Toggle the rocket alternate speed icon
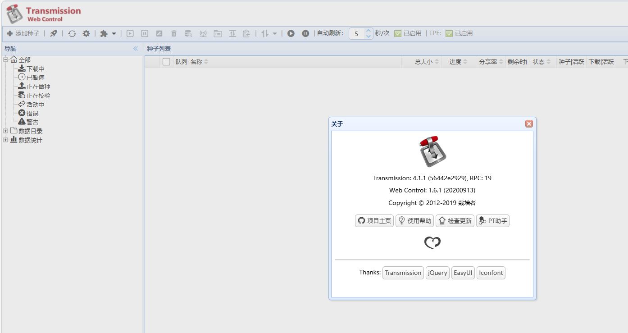 coord(54,33)
